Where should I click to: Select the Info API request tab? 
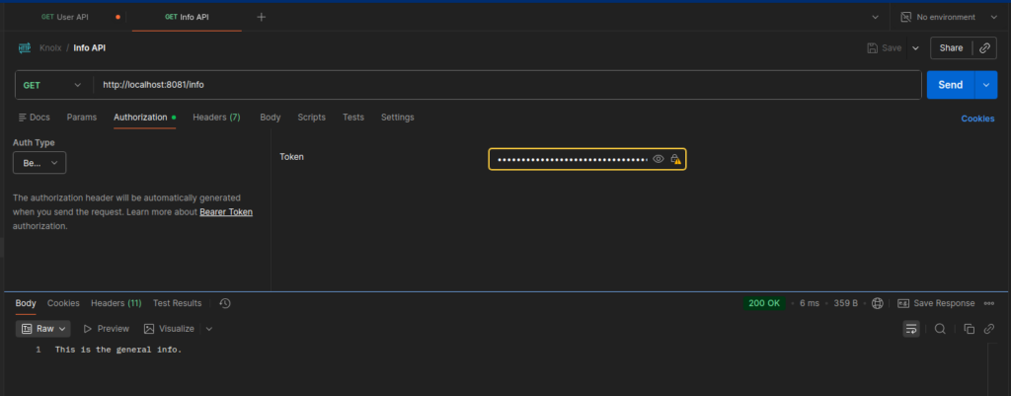pos(187,18)
